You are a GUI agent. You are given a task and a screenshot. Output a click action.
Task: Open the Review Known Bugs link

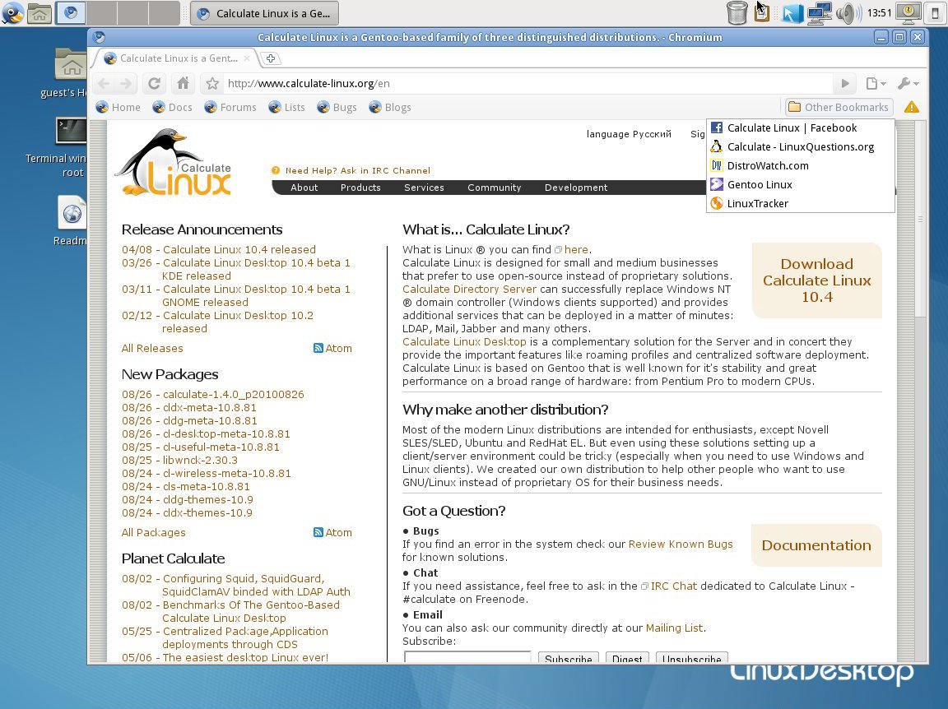tap(680, 544)
